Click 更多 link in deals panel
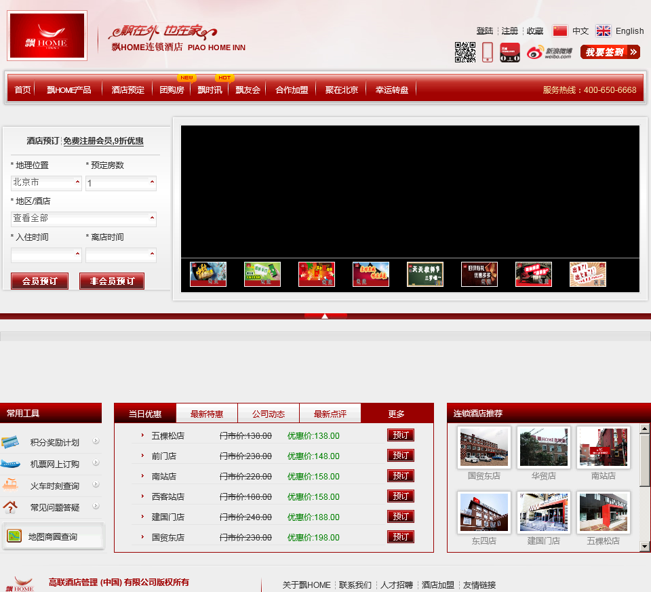 pos(397,414)
